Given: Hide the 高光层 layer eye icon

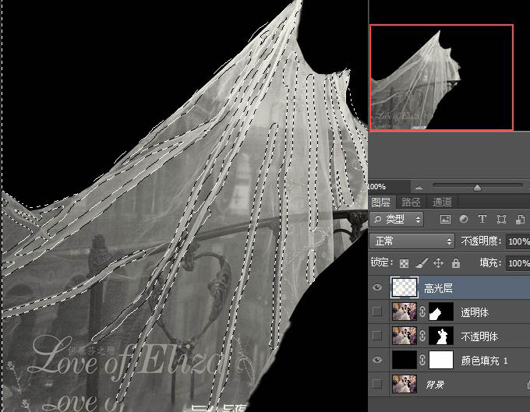Looking at the screenshot, I should pyautogui.click(x=377, y=287).
